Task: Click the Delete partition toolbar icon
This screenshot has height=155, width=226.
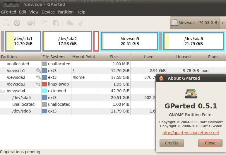Action: pyautogui.click(x=17, y=23)
